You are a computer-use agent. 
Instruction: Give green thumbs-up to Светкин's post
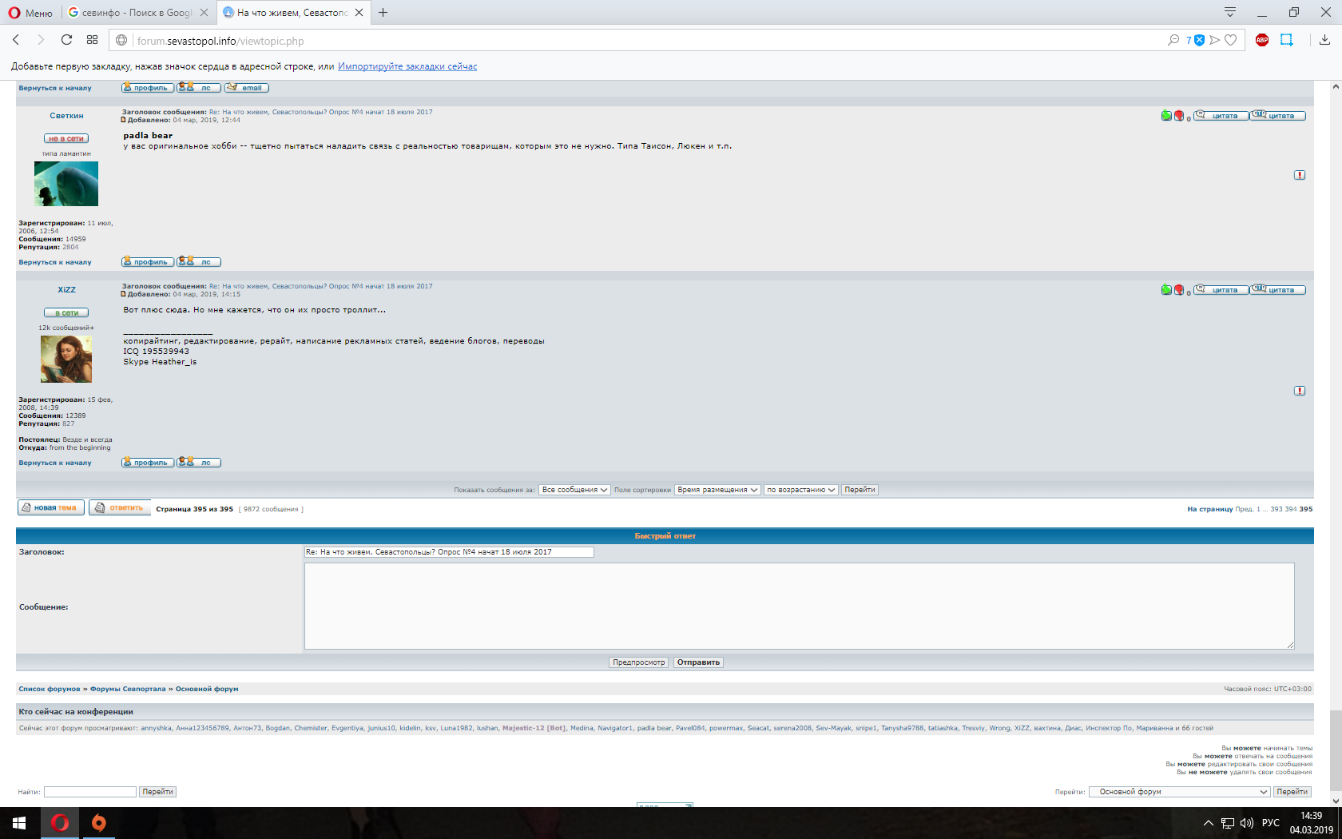coord(1166,116)
